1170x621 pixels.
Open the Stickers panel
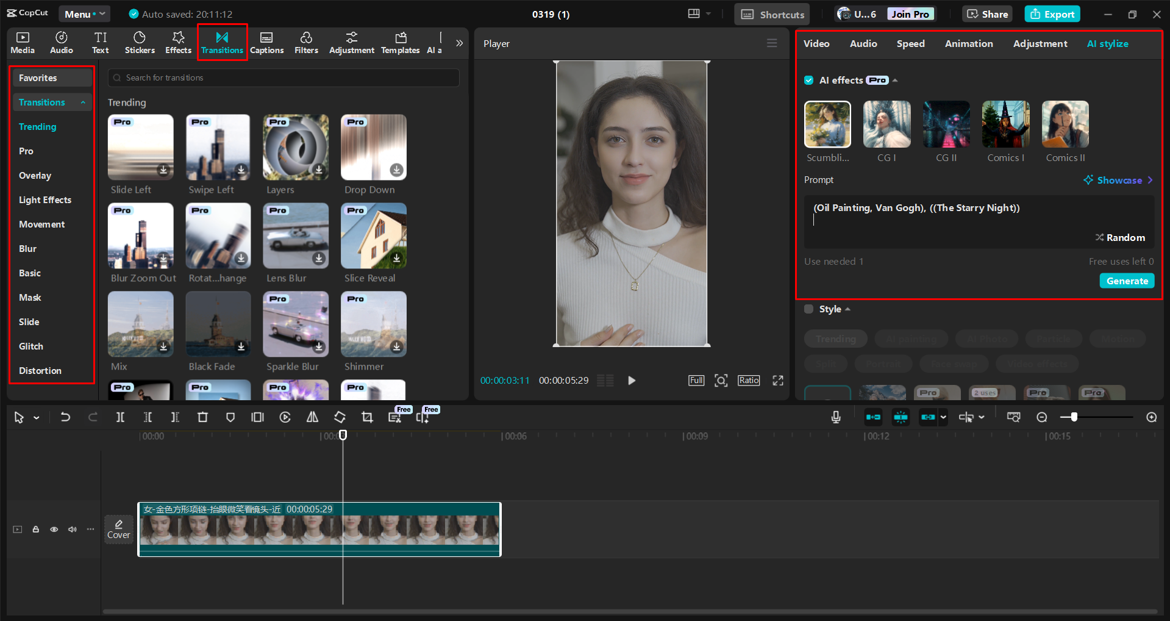point(140,42)
